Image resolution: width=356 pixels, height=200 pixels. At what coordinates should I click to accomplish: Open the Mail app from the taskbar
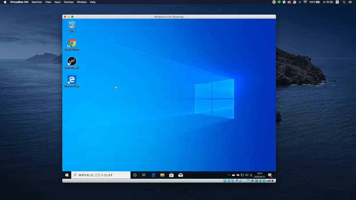(x=181, y=175)
